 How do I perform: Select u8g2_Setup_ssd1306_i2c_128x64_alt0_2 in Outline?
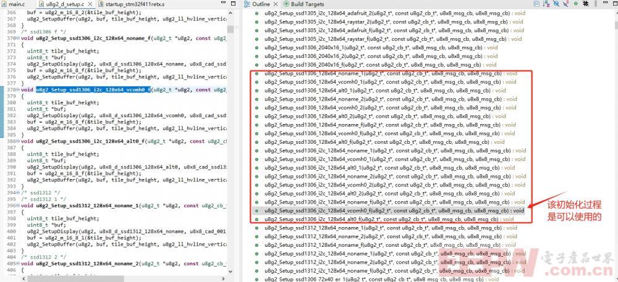[390, 194]
